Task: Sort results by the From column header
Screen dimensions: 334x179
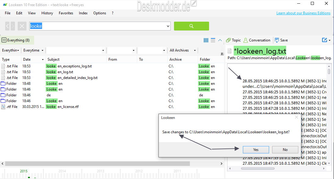Action: coord(122,59)
